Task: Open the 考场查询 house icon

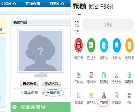Action: [129, 75]
